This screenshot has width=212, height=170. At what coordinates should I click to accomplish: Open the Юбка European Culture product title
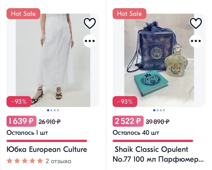47,149
